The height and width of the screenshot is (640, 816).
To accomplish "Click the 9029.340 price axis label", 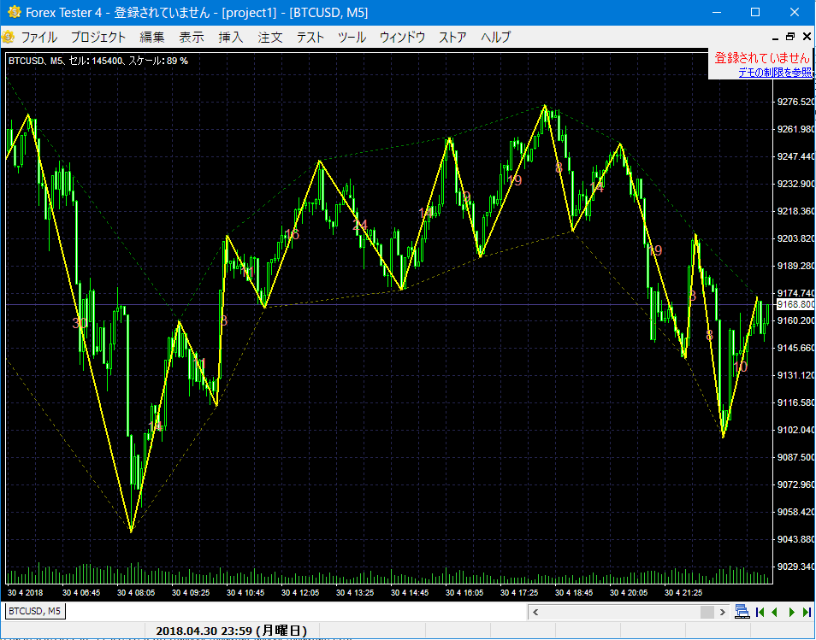I will pyautogui.click(x=795, y=567).
